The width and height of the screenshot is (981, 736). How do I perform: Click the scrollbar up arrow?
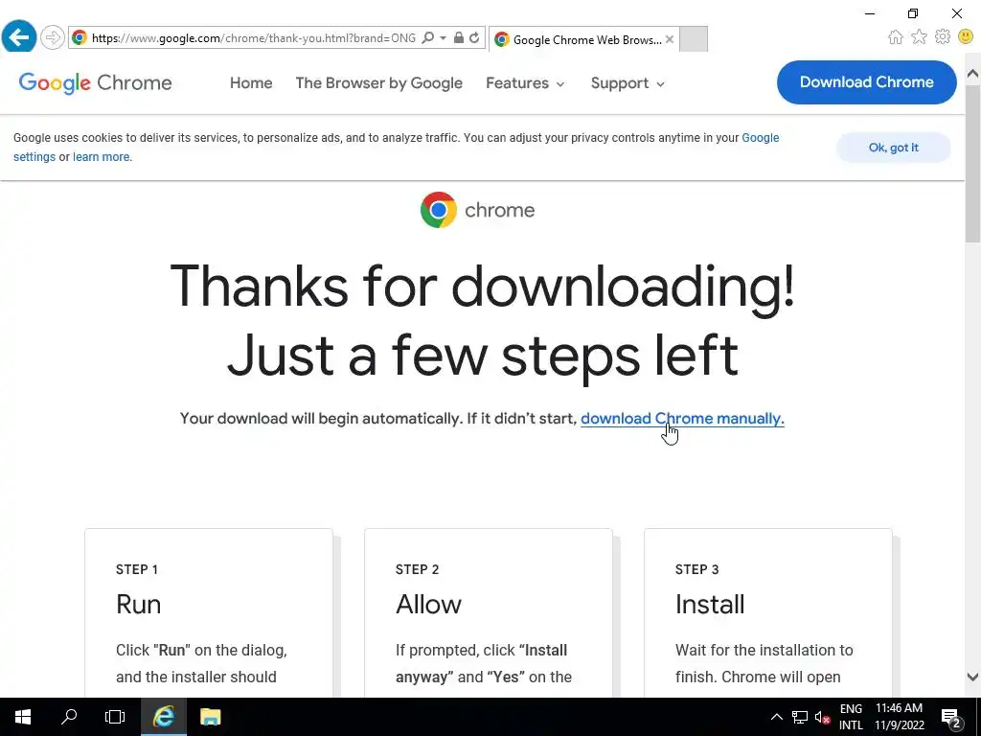pos(973,73)
